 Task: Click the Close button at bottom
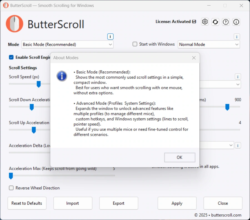click(223, 203)
